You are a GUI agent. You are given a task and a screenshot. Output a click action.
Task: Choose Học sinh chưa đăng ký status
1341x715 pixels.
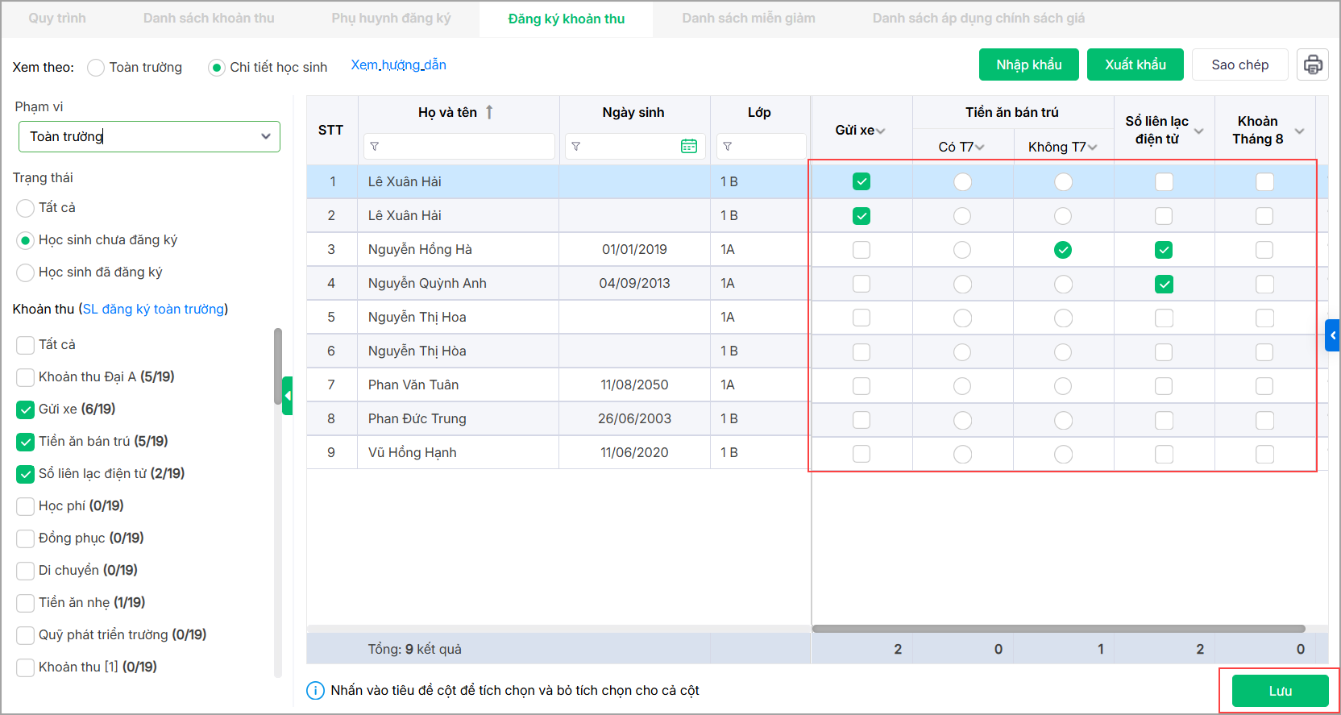click(26, 240)
